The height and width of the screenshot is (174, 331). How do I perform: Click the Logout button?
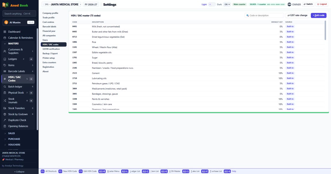322,4
